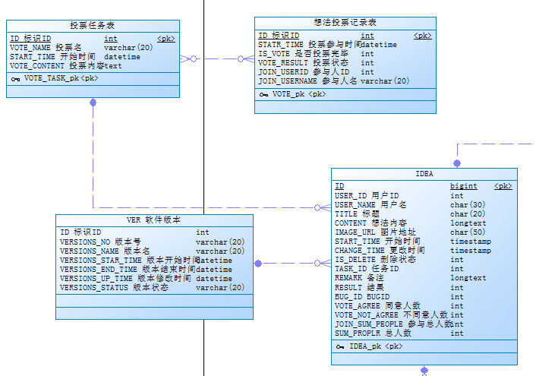Click timestamp type of CHANGE_TIME row
The height and width of the screenshot is (376, 536).
pos(471,251)
